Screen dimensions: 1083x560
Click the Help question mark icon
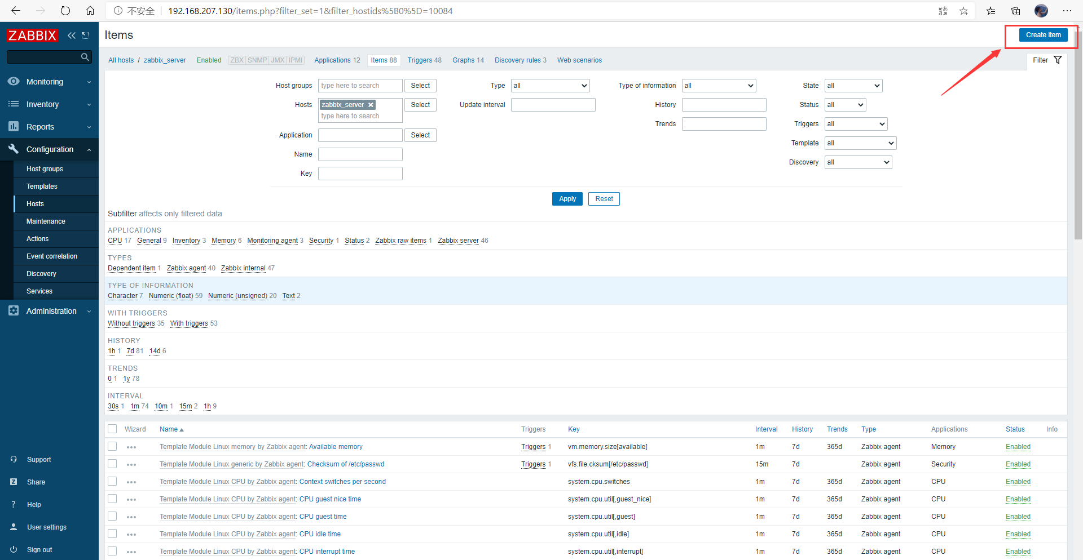point(14,505)
